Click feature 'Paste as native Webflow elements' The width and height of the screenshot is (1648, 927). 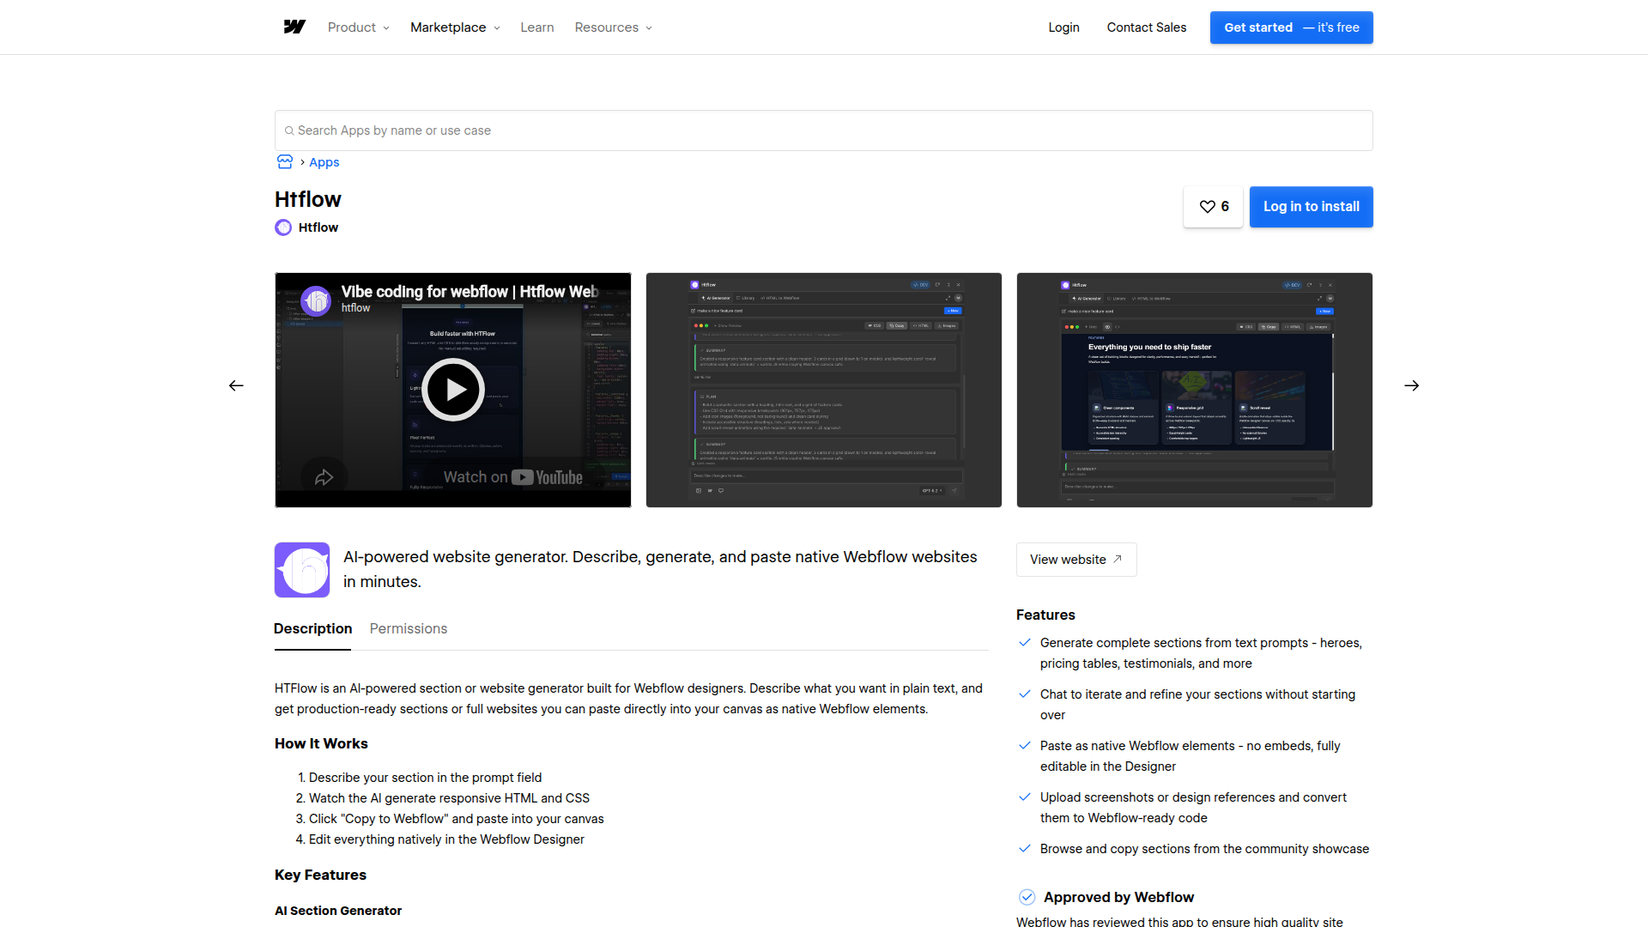click(1191, 756)
